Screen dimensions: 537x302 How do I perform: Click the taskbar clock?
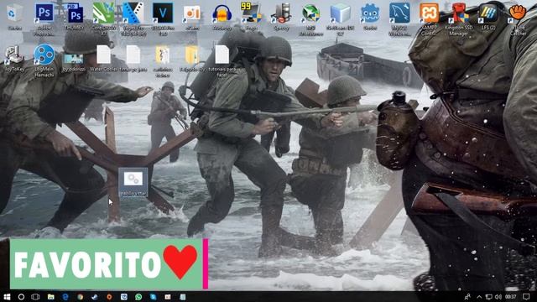511,296
